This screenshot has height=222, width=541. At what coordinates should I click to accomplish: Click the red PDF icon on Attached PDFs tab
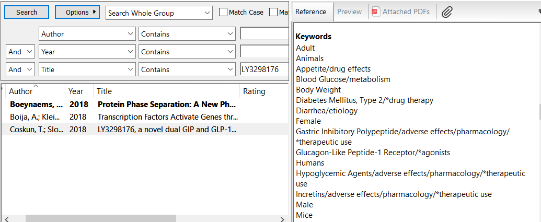pos(375,12)
